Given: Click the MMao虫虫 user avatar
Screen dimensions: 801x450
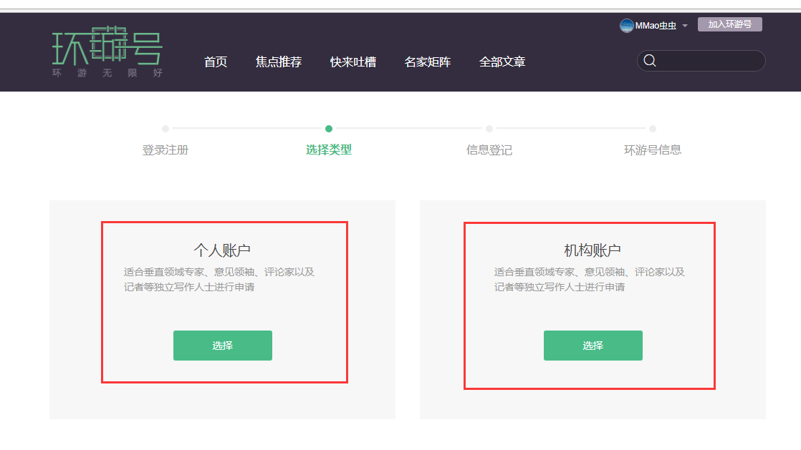Looking at the screenshot, I should tap(626, 26).
